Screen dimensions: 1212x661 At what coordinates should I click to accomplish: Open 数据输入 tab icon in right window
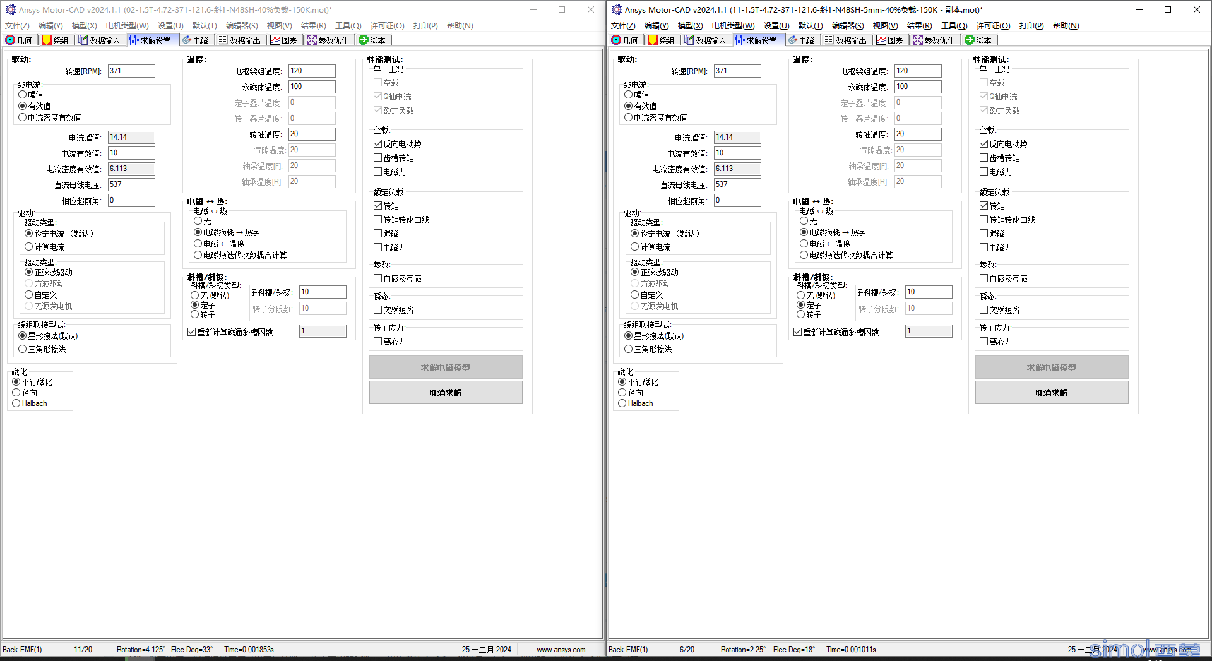pyautogui.click(x=689, y=40)
